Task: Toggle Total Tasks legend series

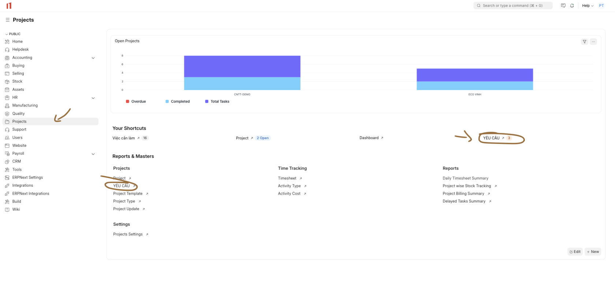Action: click(217, 101)
